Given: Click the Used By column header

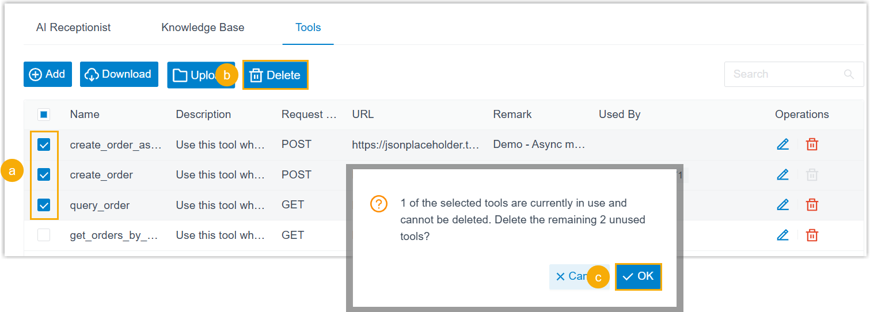Looking at the screenshot, I should point(620,115).
